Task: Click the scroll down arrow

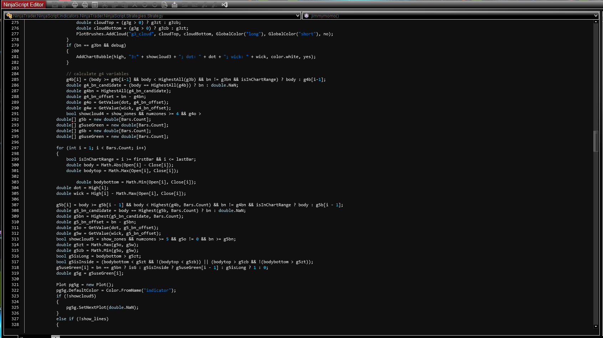Action: (596, 326)
